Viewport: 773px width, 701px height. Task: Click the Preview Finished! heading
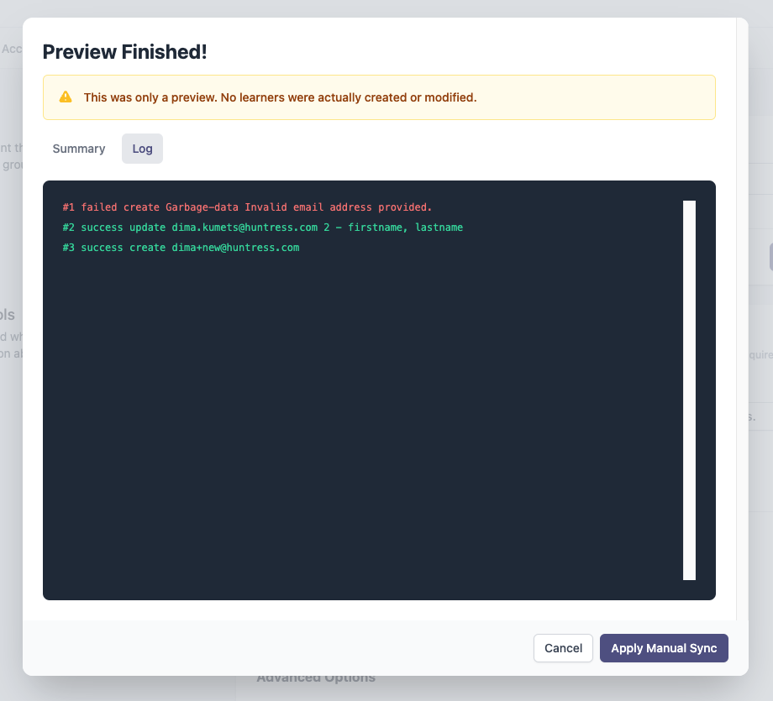click(124, 52)
